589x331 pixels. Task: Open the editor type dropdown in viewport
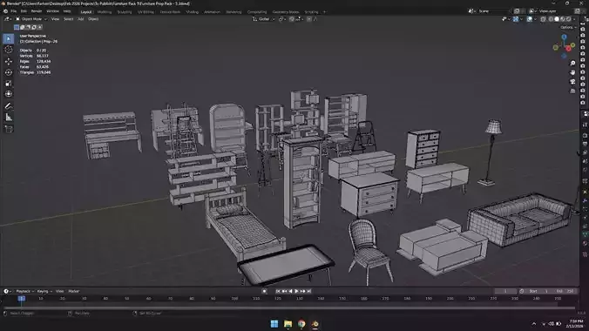pos(8,19)
